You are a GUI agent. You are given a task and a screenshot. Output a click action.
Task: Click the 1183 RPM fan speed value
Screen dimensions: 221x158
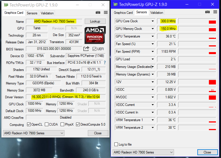(167, 52)
